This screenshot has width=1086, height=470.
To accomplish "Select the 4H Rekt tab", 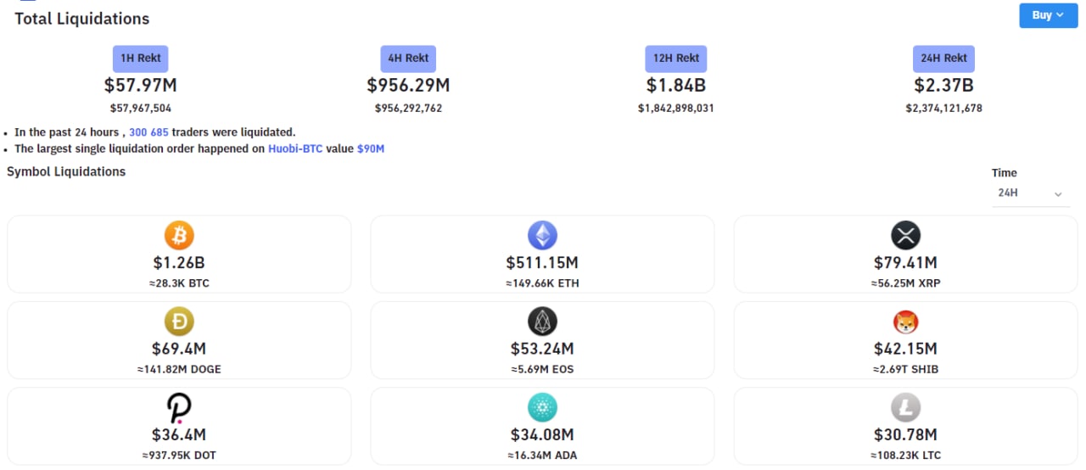I will coord(408,59).
